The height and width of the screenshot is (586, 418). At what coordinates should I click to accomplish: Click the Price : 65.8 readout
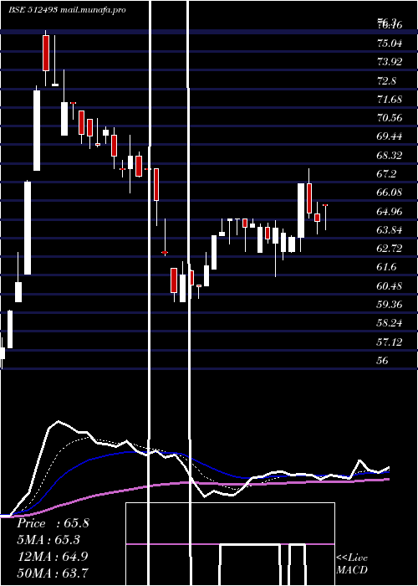pyautogui.click(x=53, y=523)
